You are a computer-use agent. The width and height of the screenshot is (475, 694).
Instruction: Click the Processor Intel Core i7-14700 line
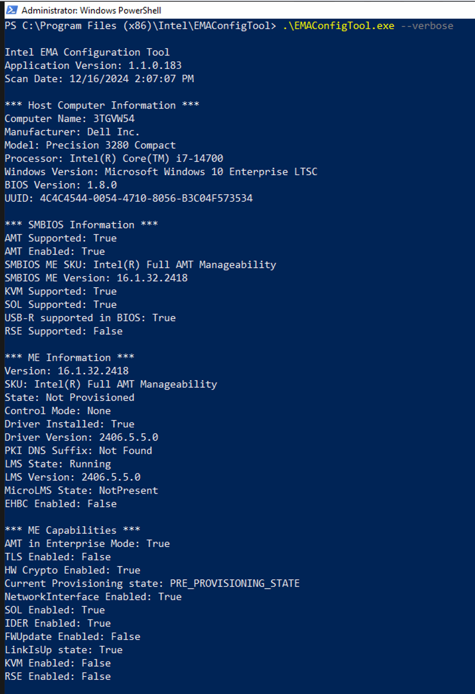pyautogui.click(x=114, y=159)
